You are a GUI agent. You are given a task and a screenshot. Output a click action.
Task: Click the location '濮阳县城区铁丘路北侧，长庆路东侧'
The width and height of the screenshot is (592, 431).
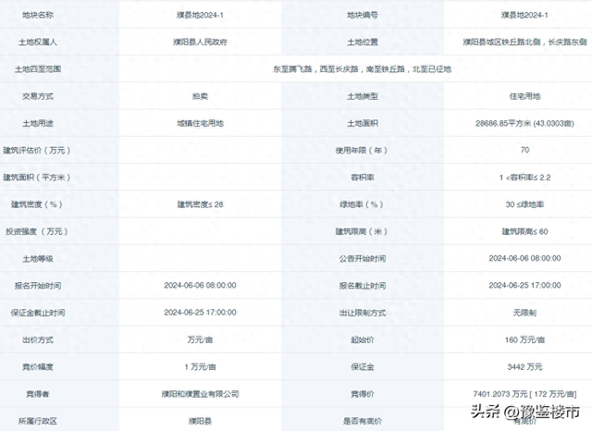(524, 42)
